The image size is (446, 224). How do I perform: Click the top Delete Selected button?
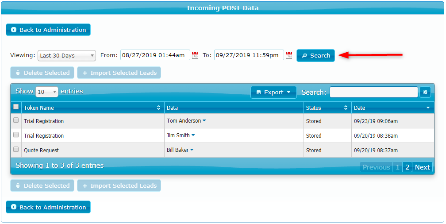42,73
